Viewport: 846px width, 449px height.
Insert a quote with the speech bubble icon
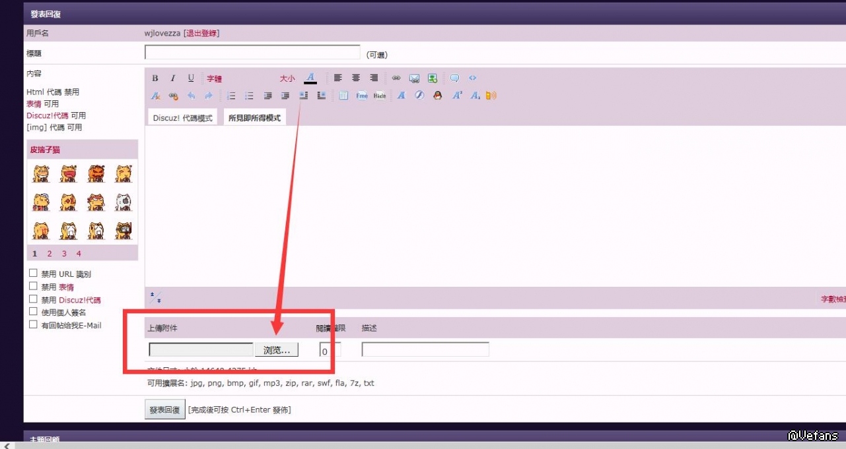coord(454,78)
